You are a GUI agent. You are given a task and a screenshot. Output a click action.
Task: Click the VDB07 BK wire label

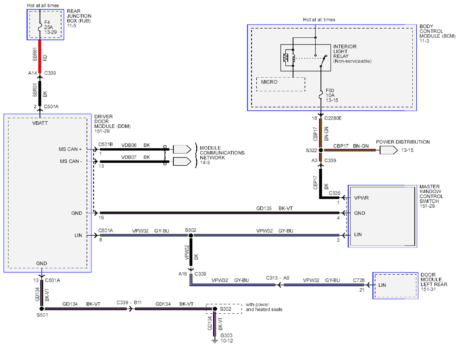[x=136, y=157]
